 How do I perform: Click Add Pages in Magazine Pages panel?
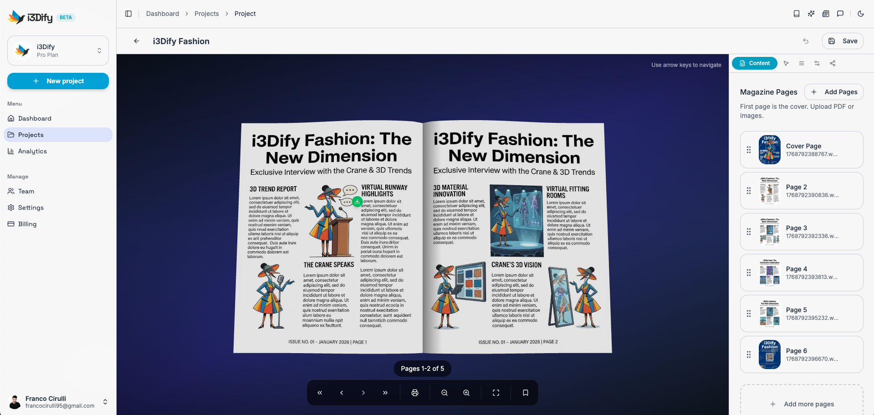[x=833, y=92]
